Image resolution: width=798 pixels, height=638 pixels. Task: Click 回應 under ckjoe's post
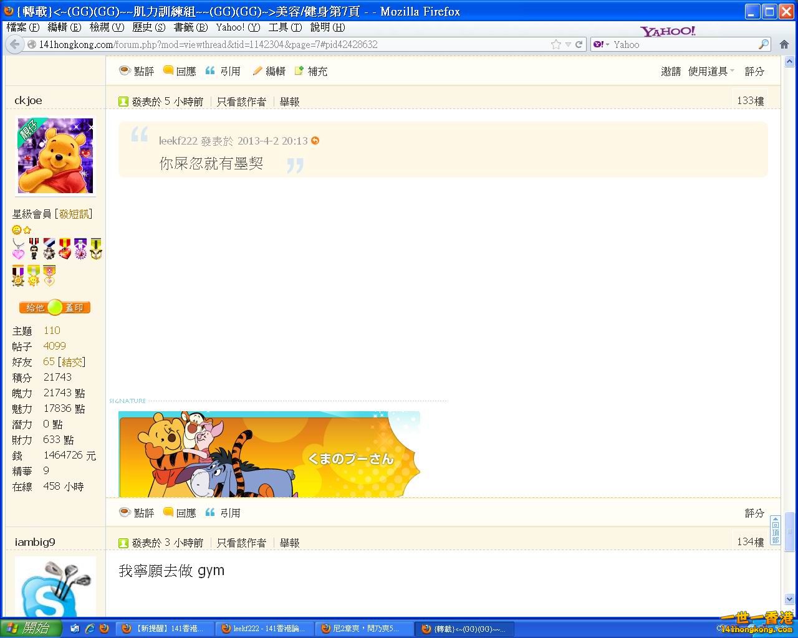point(180,513)
